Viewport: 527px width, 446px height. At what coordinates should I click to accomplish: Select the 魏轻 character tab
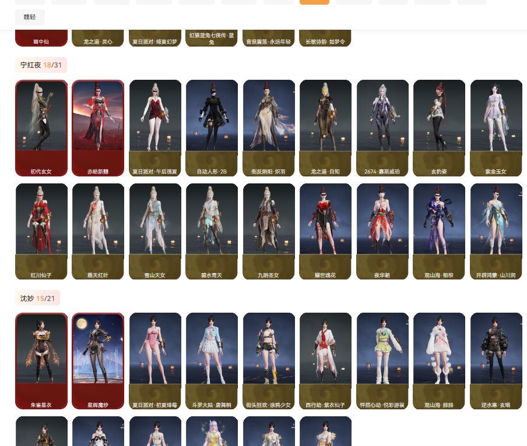click(x=30, y=17)
